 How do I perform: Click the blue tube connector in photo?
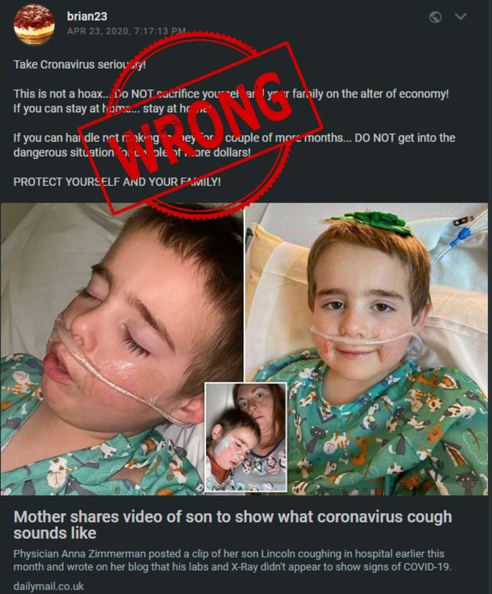coord(458,236)
